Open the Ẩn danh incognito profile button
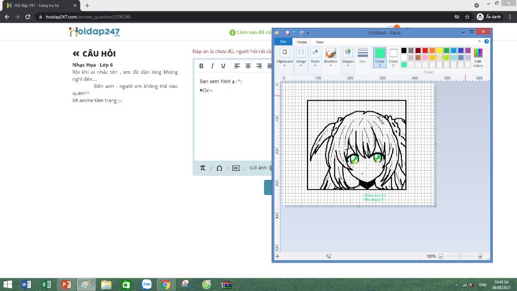 tap(489, 17)
